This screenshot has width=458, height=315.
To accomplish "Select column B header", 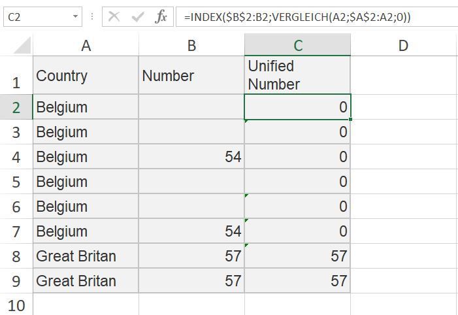I will point(191,45).
